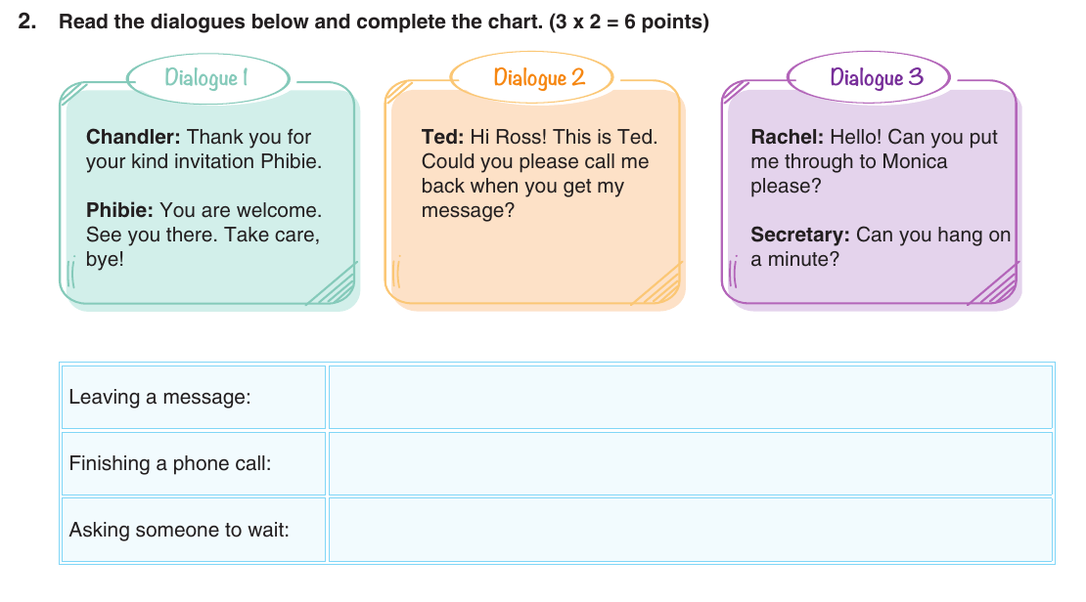Image resolution: width=1086 pixels, height=602 pixels.
Task: Click the Dialogue 2 title bubble
Action: (532, 77)
